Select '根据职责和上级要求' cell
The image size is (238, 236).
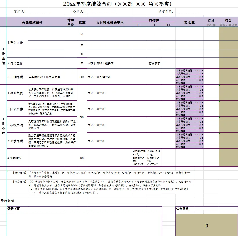click(110, 63)
